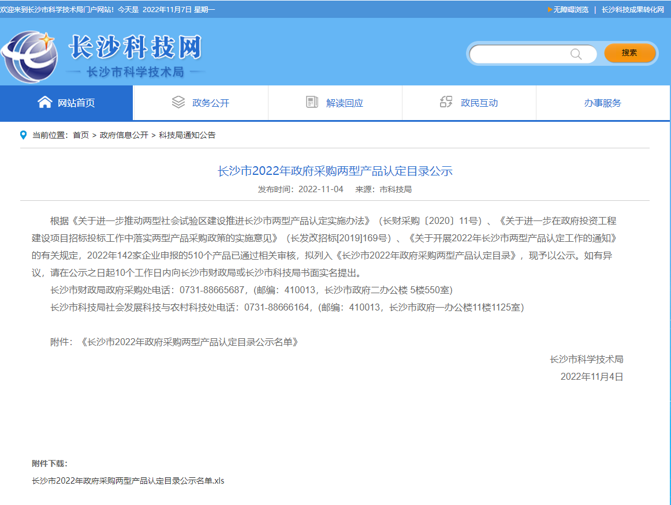Click the article title 长沙市2022年政府采购两型产品认定目录公示
Viewport: 671px width, 505px height.
point(335,171)
